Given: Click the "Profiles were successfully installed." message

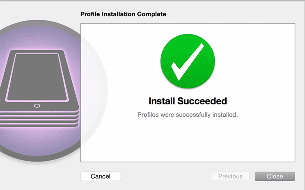Looking at the screenshot, I should 188,115.
